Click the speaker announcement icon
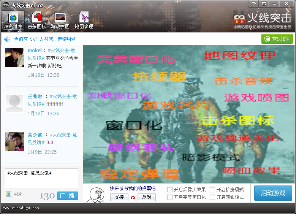 (7, 39)
